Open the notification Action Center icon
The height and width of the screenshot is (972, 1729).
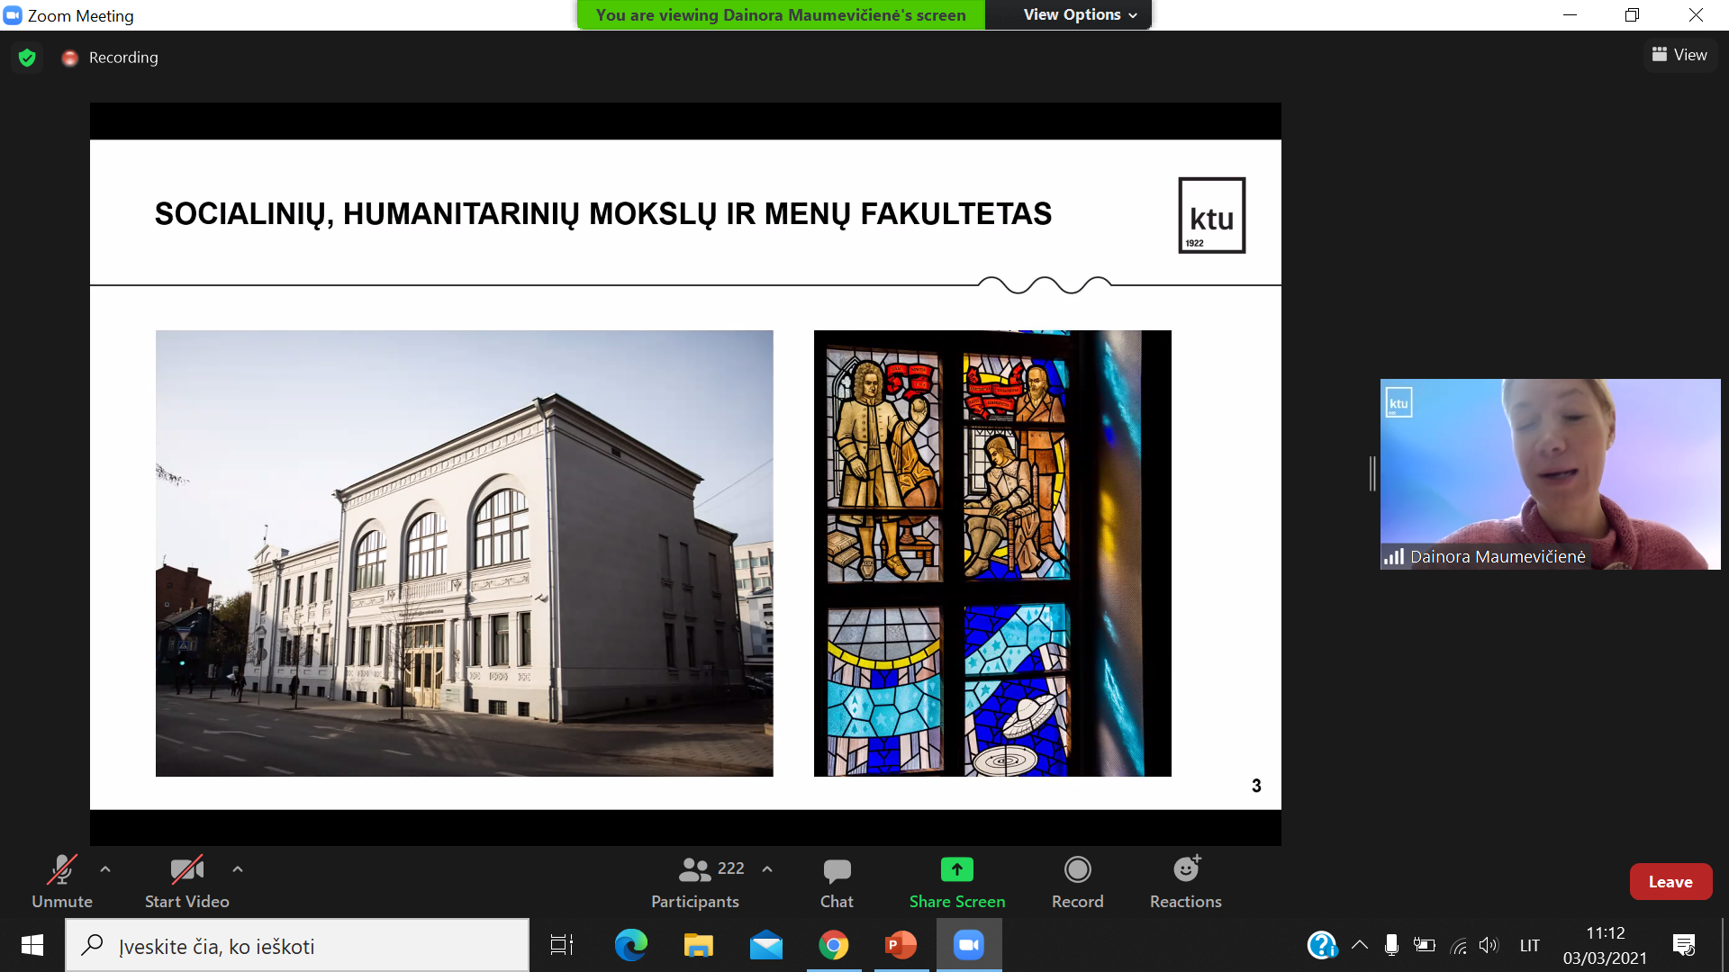pos(1684,945)
